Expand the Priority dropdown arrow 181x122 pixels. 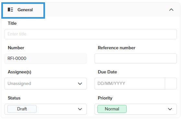pos(170,109)
